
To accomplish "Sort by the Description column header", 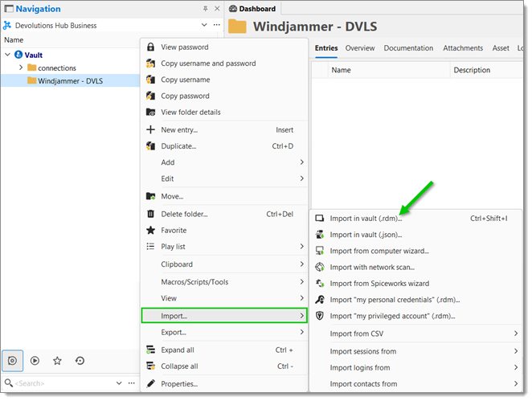I will (x=486, y=70).
